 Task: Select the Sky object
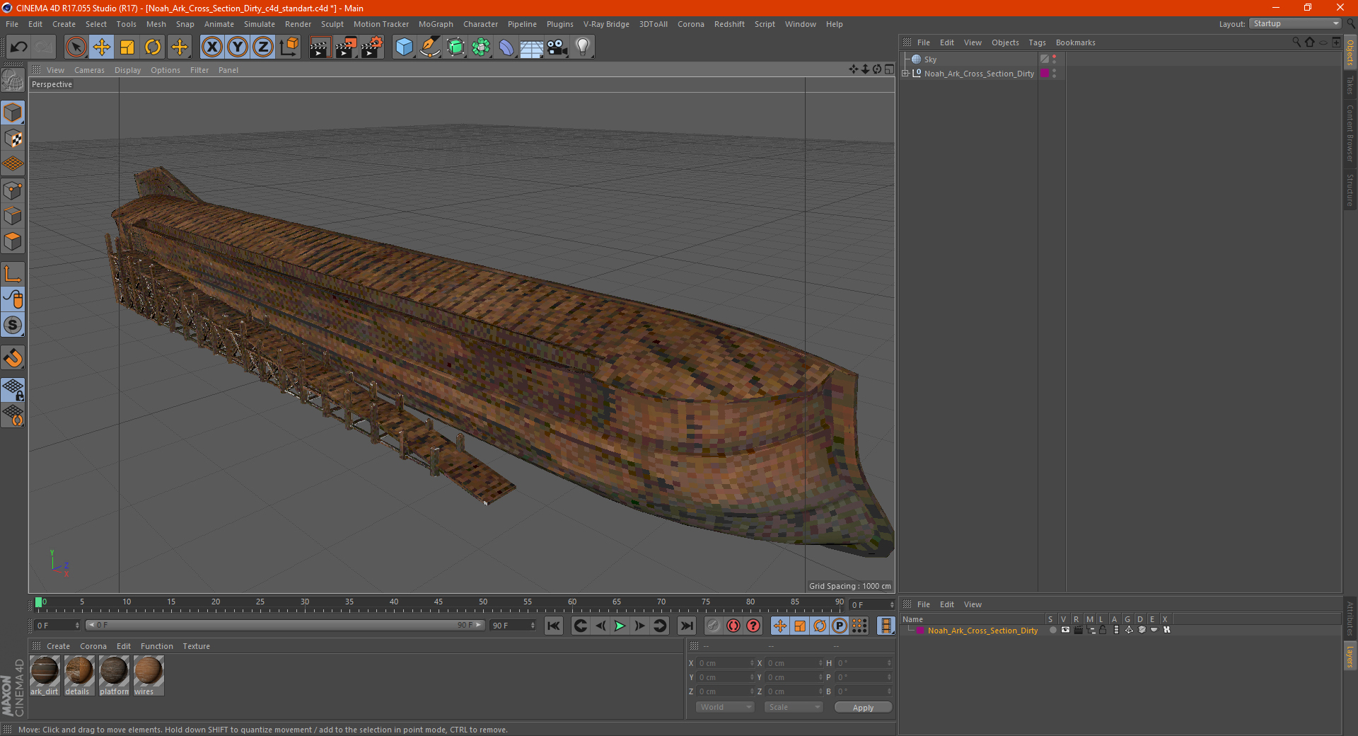click(x=930, y=59)
